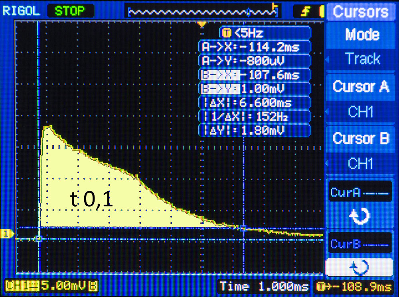Click the cursor B crosshair on waveform
This screenshot has width=399, height=297.
(x=243, y=228)
